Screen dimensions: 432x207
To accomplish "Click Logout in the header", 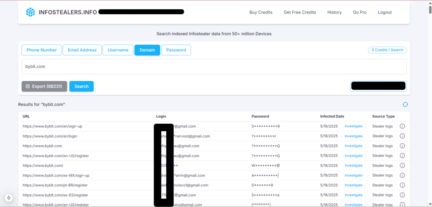I will click(x=385, y=12).
